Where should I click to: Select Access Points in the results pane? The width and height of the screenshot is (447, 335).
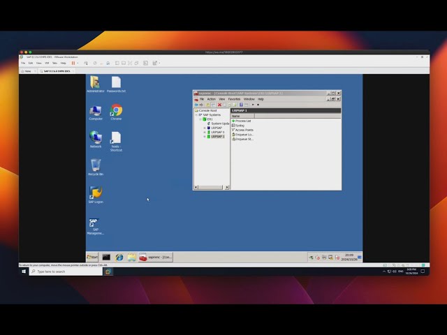click(244, 131)
